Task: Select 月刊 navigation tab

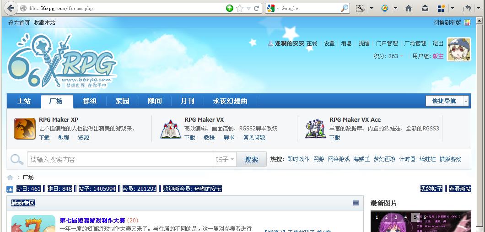Action: tap(188, 101)
